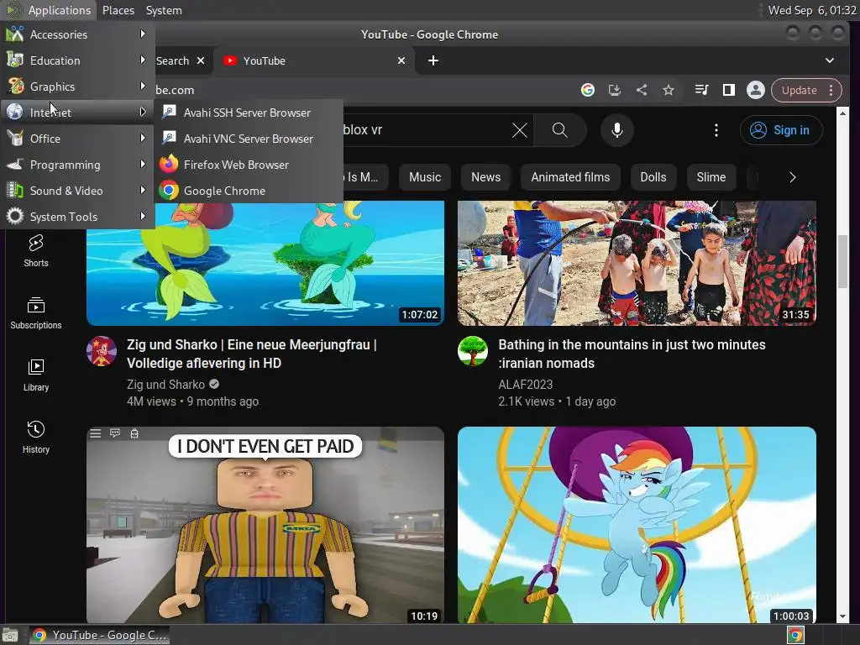860x645 pixels.
Task: Select the Dolls filter chip
Action: click(653, 177)
